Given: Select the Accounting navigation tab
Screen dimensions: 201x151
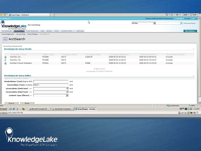Looking at the screenshot, I should coord(19,31).
